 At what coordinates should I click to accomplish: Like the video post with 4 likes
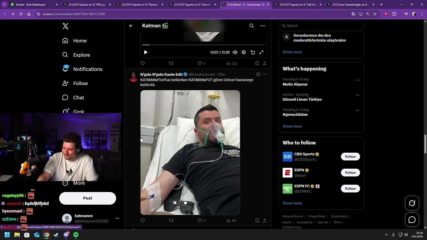[201, 63]
